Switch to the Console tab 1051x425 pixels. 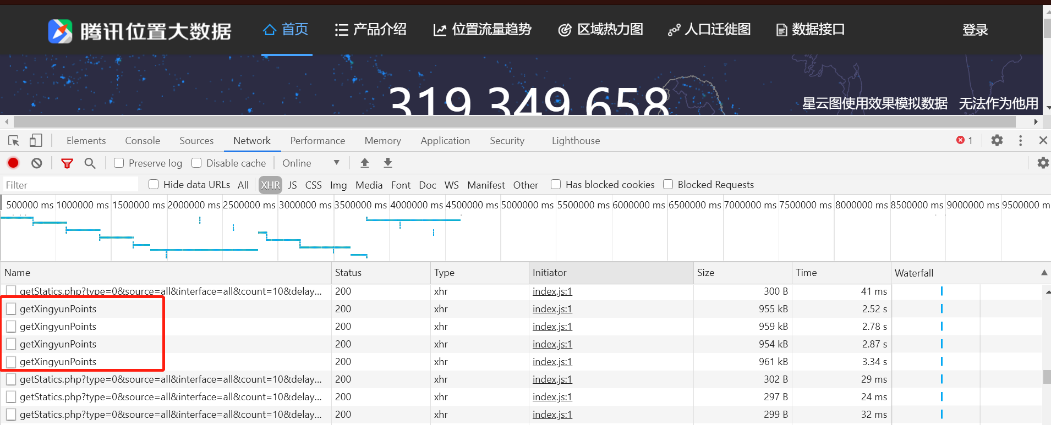(143, 141)
